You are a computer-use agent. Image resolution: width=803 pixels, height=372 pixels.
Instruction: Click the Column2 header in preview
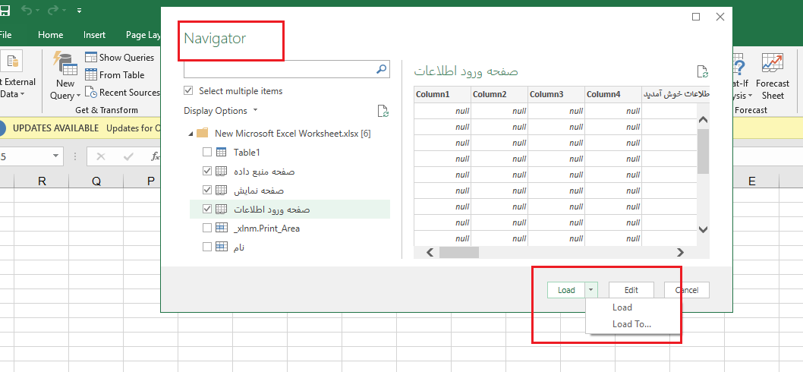click(499, 94)
